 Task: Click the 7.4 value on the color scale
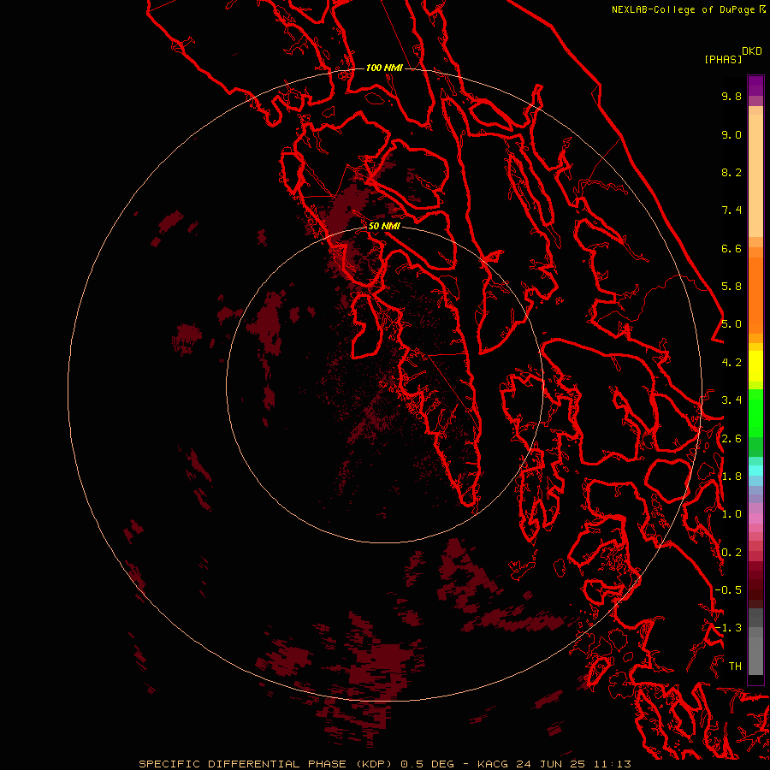coord(731,210)
